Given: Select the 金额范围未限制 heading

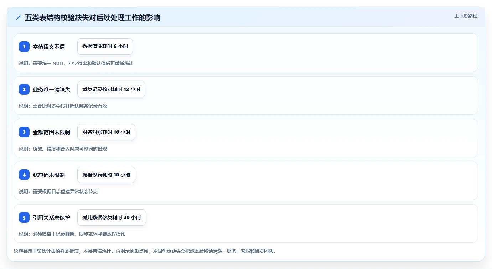Looking at the screenshot, I should 52,132.
